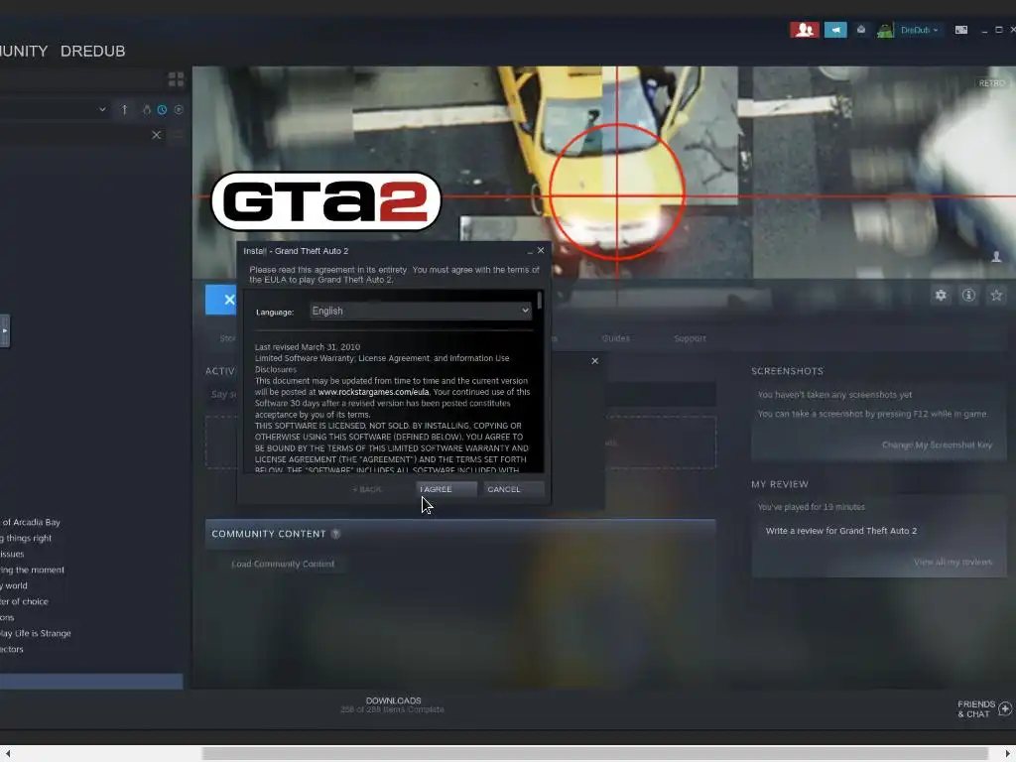Screen dimensions: 1016x762
Task: Select 'things right' library entry
Action: point(26,538)
